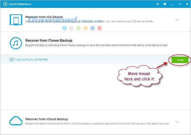Expand the Recover from iOS Device section
The width and height of the screenshot is (191, 135).
click(x=177, y=20)
